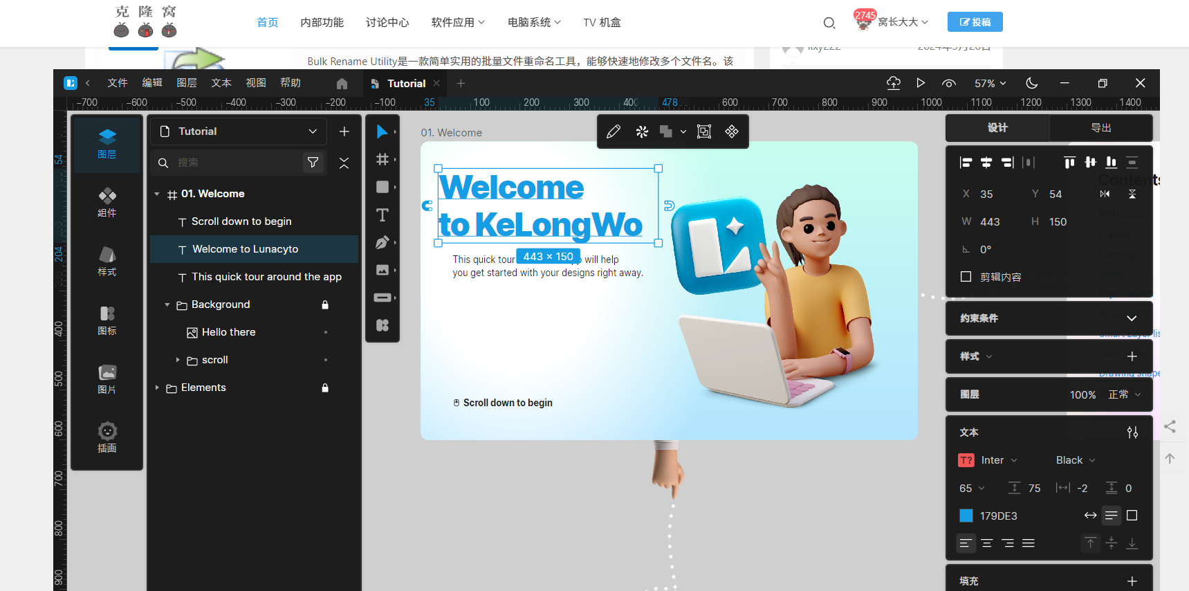Set text align justify
Viewport: 1189px width, 591px height.
point(1029,543)
